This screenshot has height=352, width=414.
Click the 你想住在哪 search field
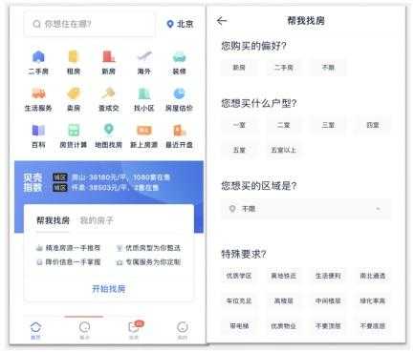pyautogui.click(x=90, y=24)
